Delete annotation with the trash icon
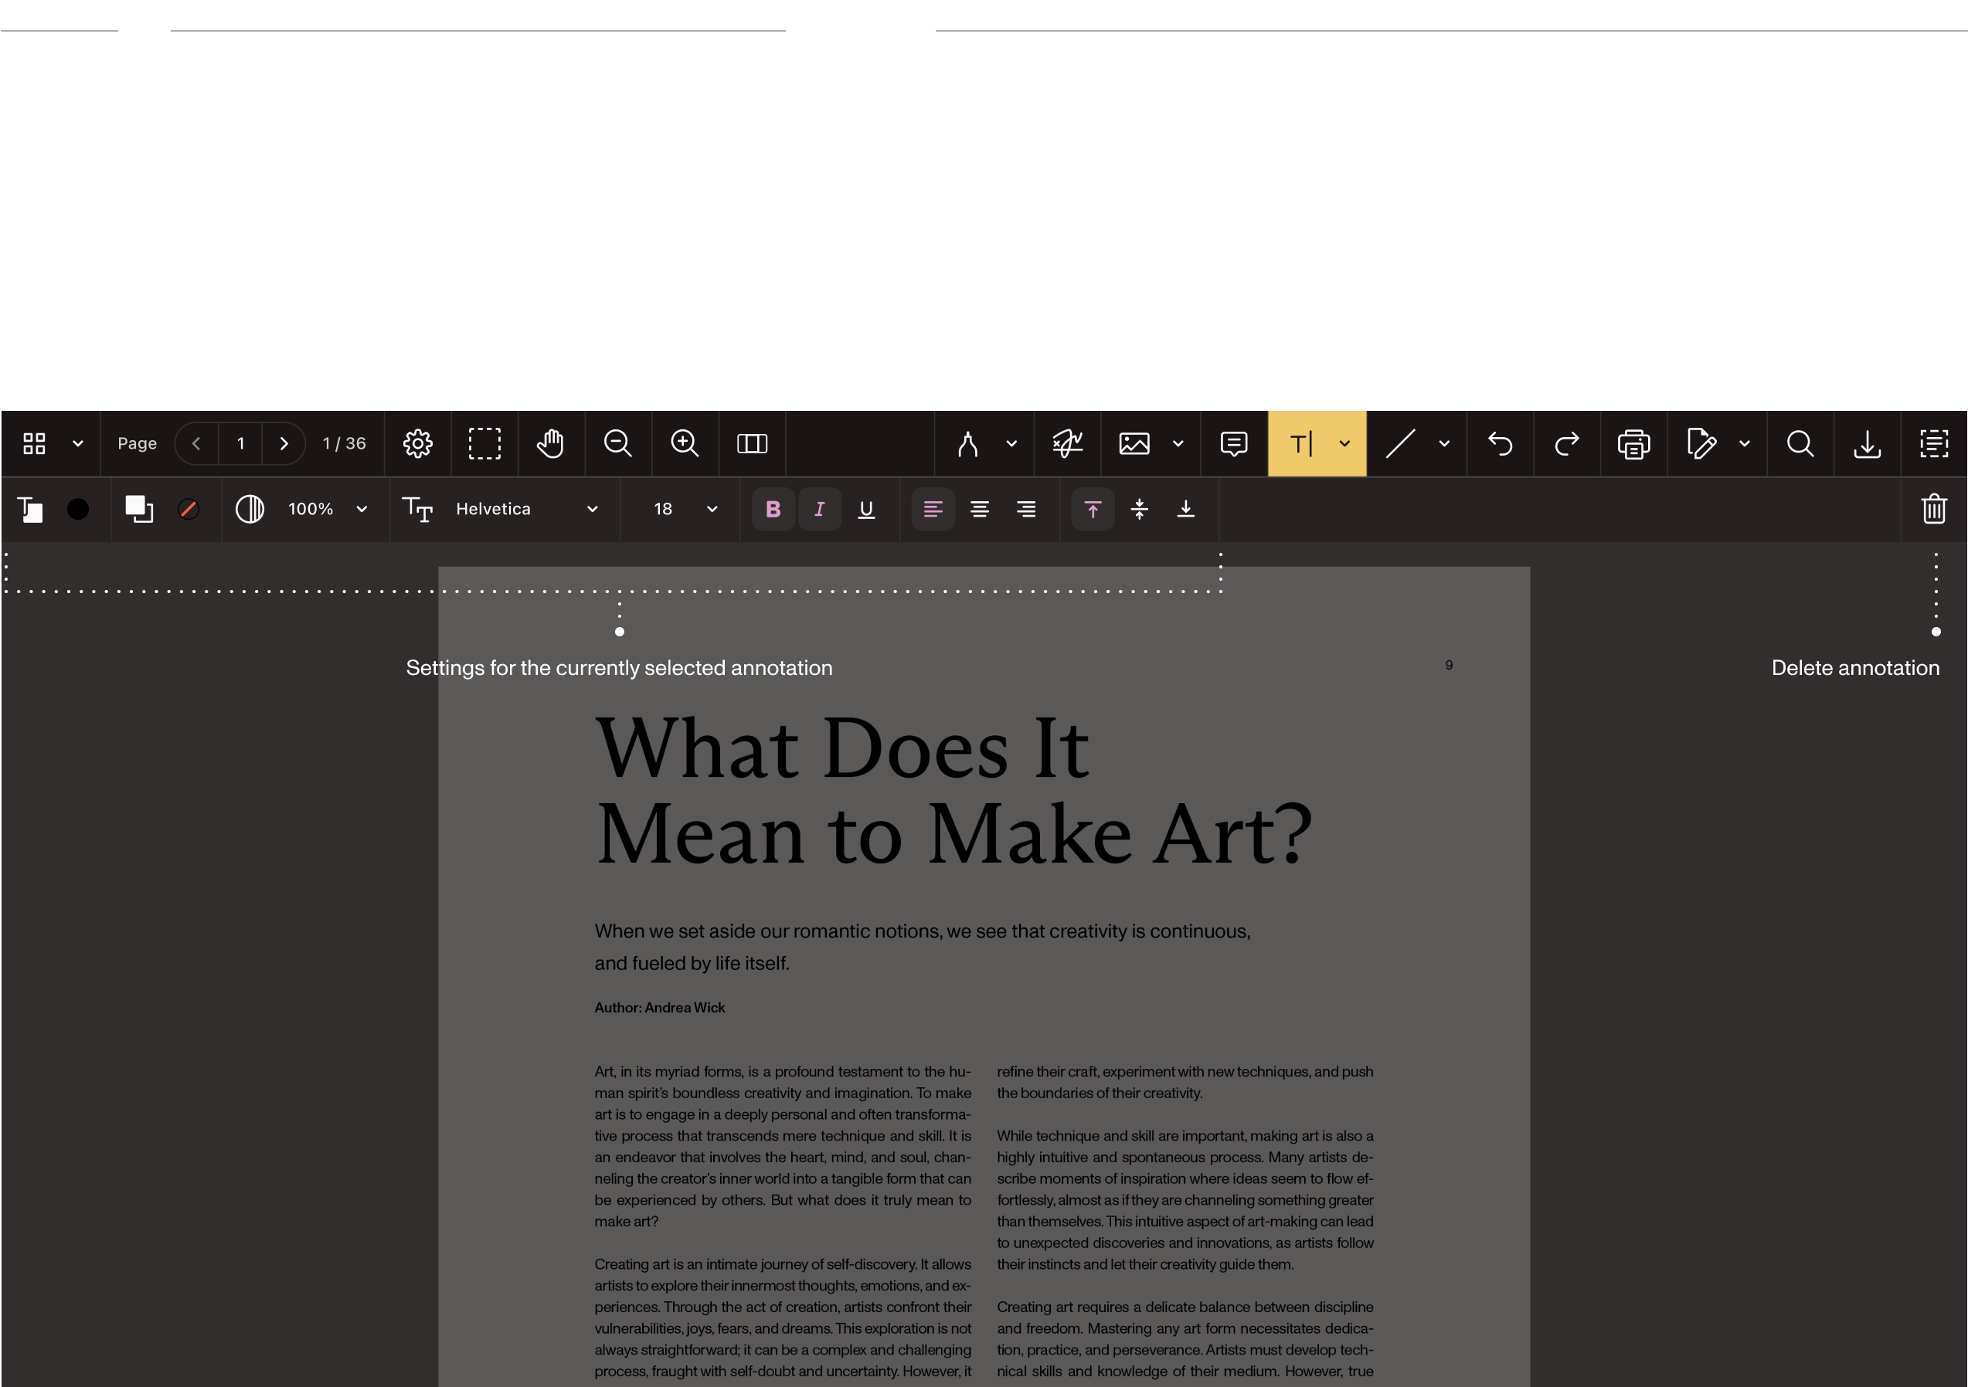 pos(1934,509)
